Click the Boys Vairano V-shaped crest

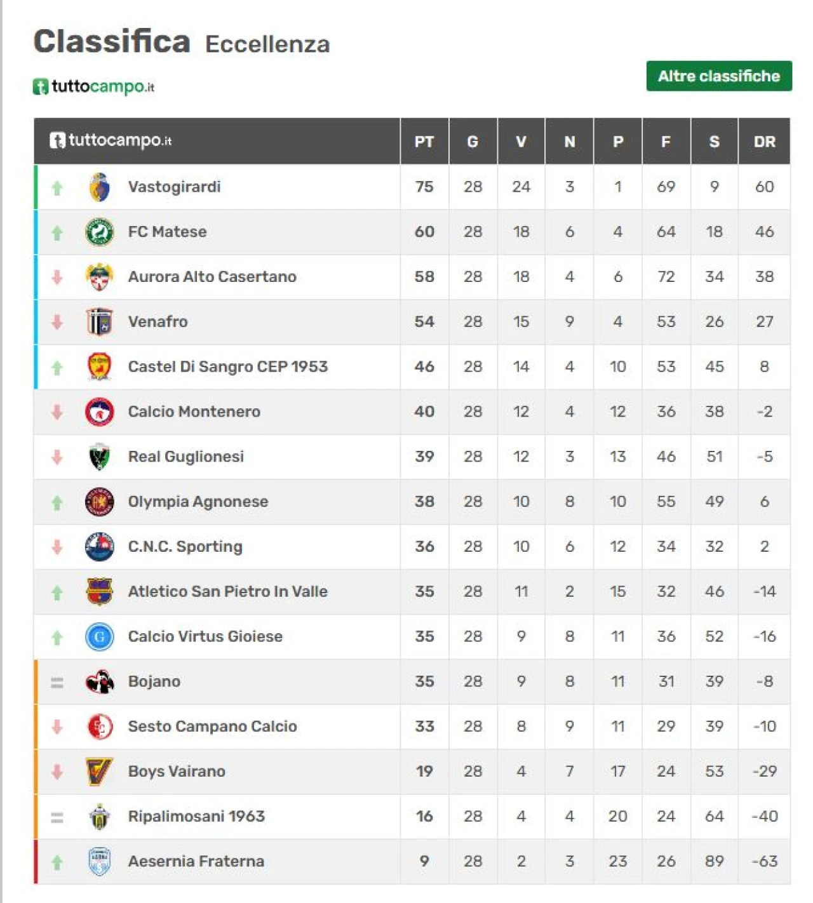[x=99, y=772]
